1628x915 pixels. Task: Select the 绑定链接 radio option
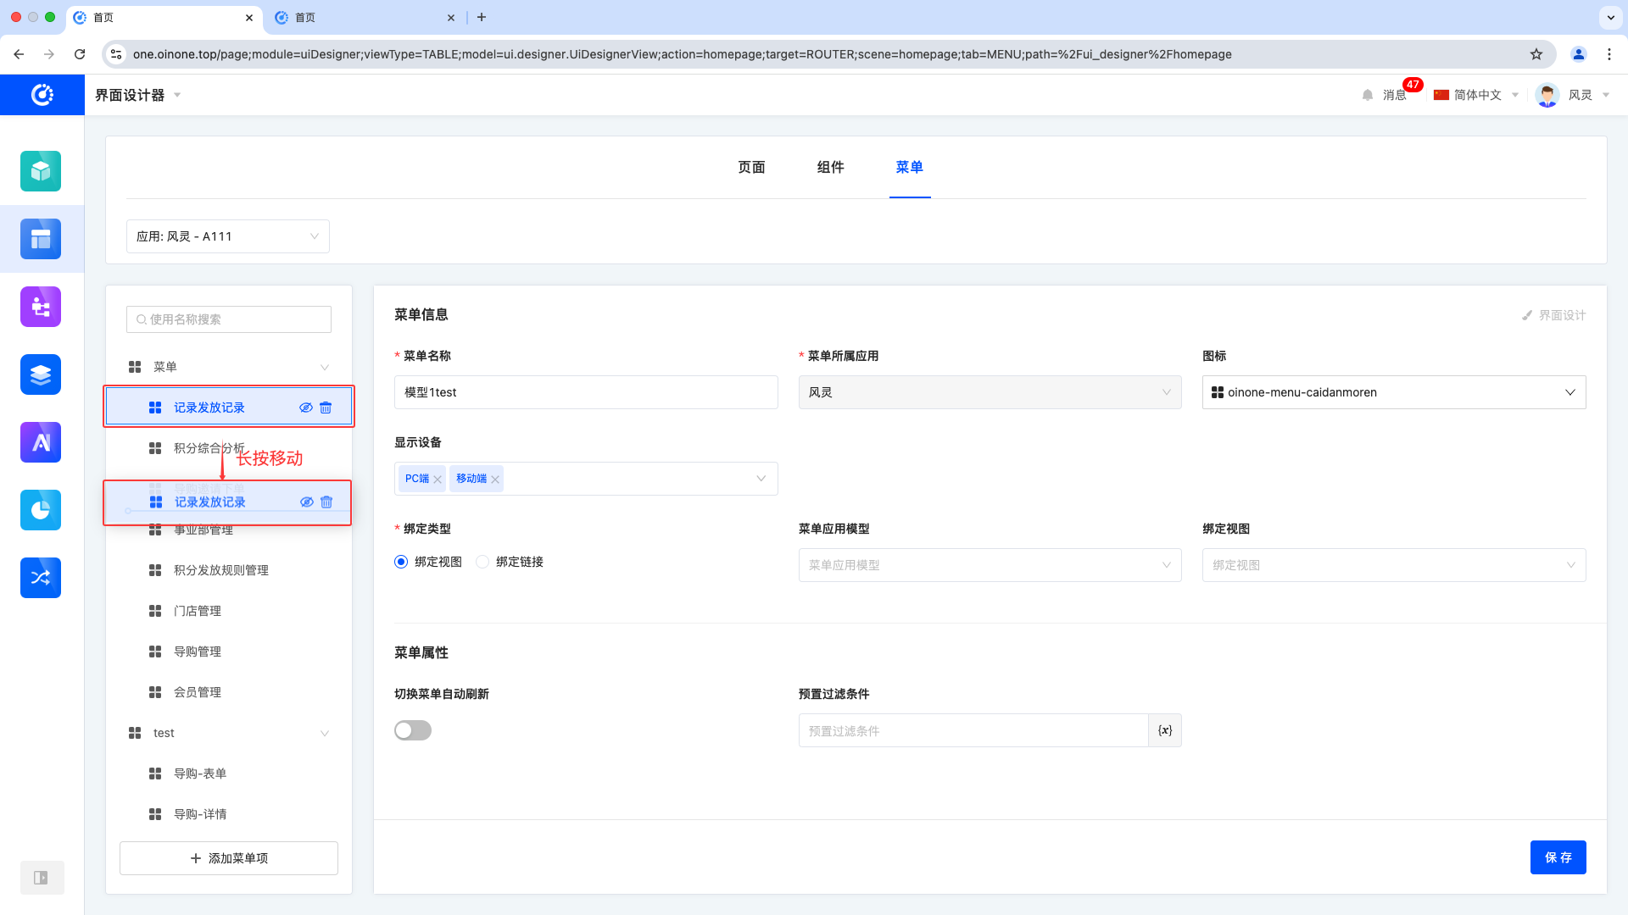point(482,562)
